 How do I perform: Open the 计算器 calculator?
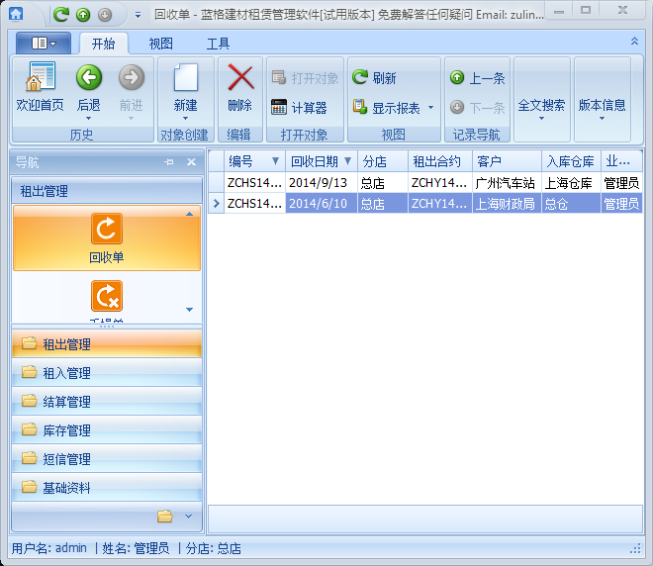(299, 108)
